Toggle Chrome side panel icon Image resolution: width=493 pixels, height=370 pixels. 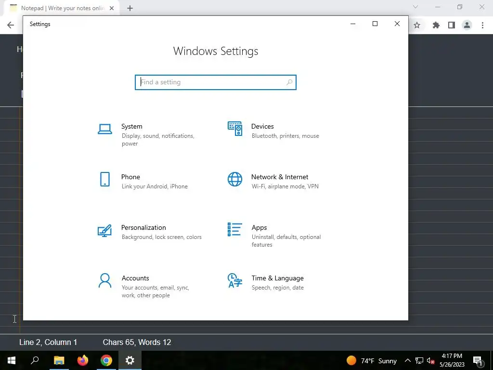pos(452,25)
